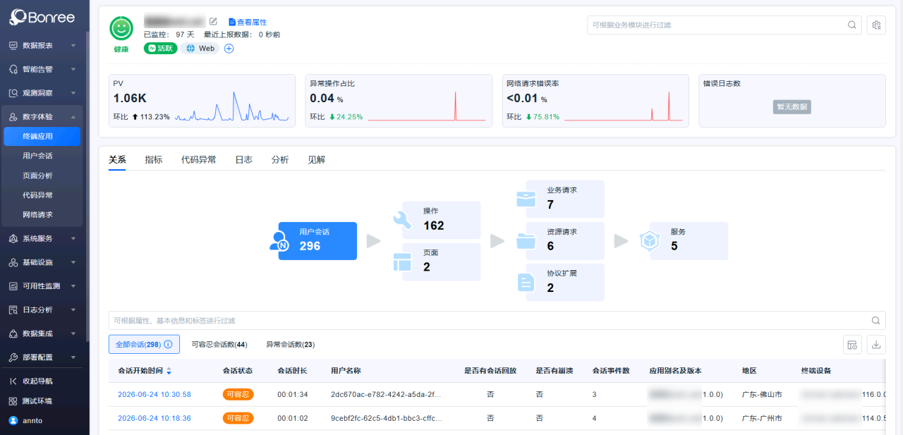The width and height of the screenshot is (903, 435).
Task: Click the 页面 layout icon in diagram
Action: [402, 262]
